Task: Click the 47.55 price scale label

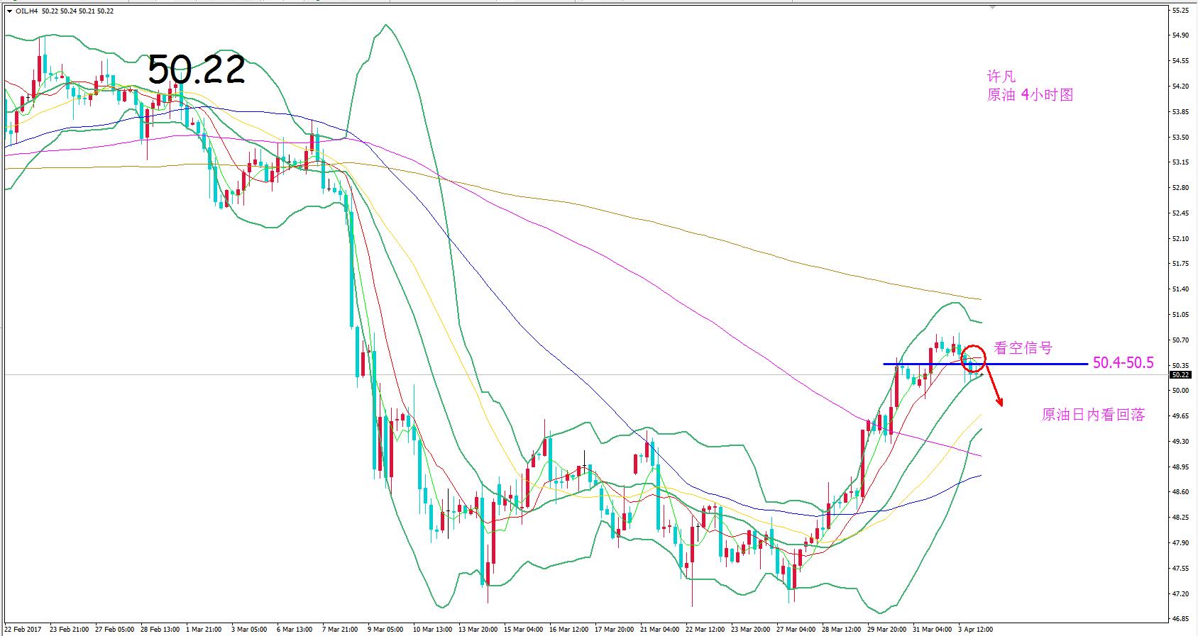Action: 1181,569
